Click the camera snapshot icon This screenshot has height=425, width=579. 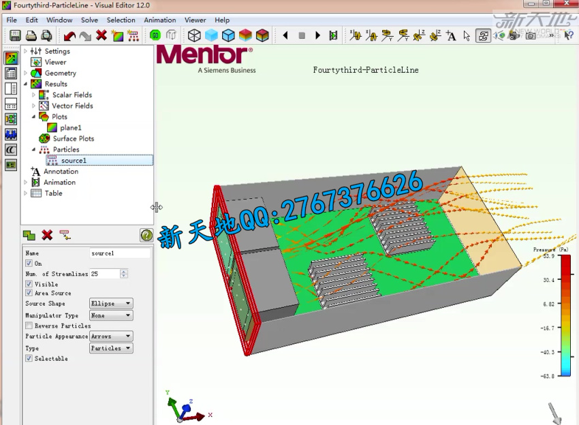tap(531, 35)
